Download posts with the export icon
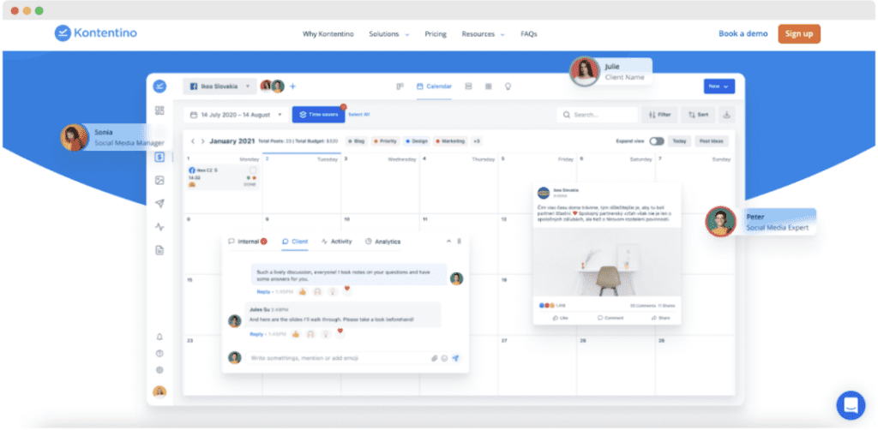The image size is (878, 430). coord(727,115)
